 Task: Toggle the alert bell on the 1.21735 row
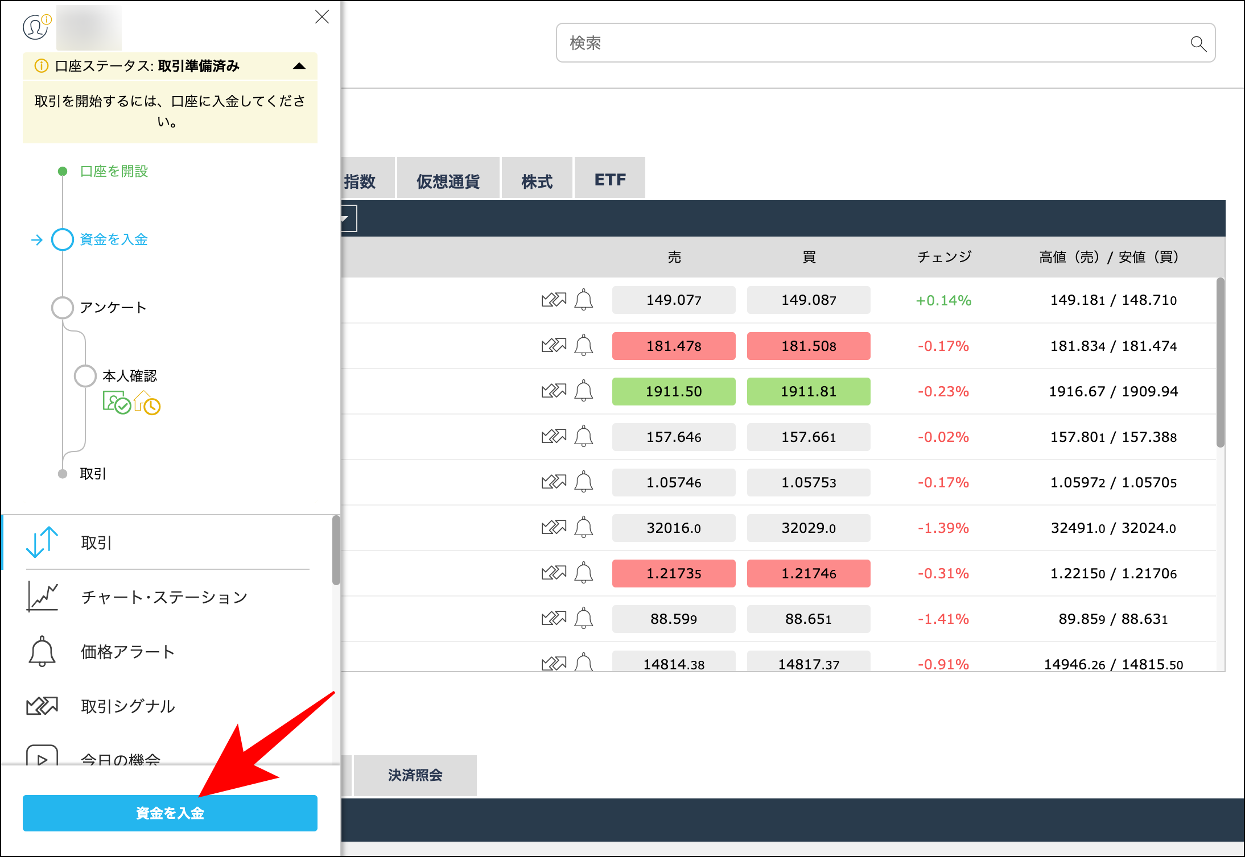583,573
